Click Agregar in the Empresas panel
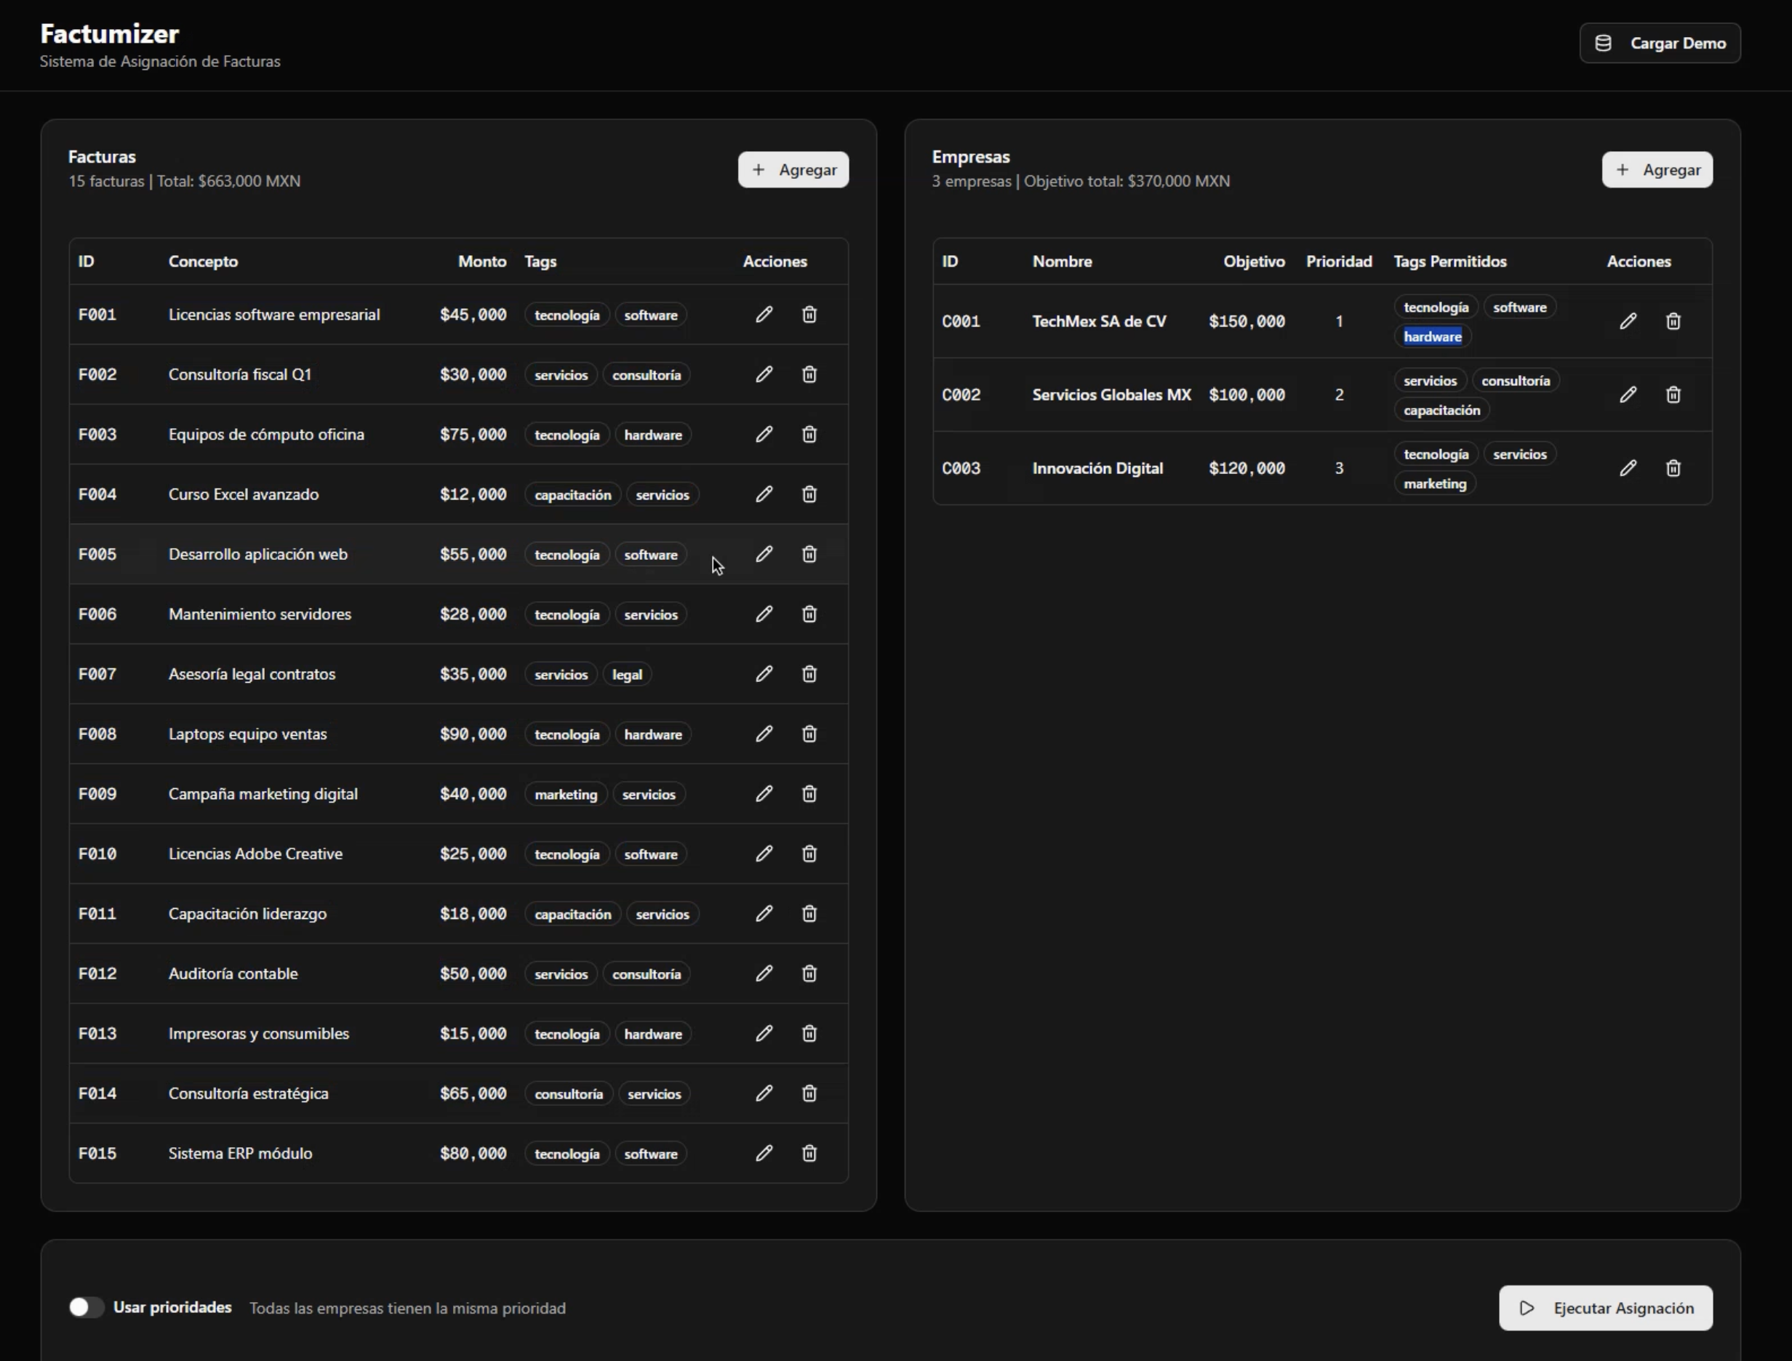 click(x=1657, y=169)
